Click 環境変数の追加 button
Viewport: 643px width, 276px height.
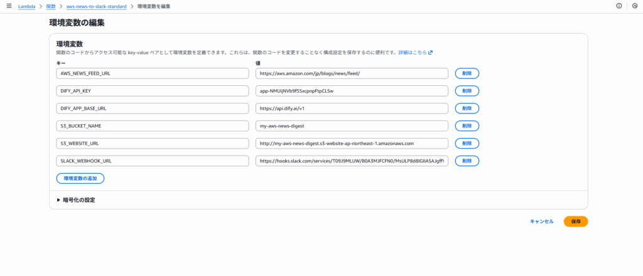pos(80,179)
